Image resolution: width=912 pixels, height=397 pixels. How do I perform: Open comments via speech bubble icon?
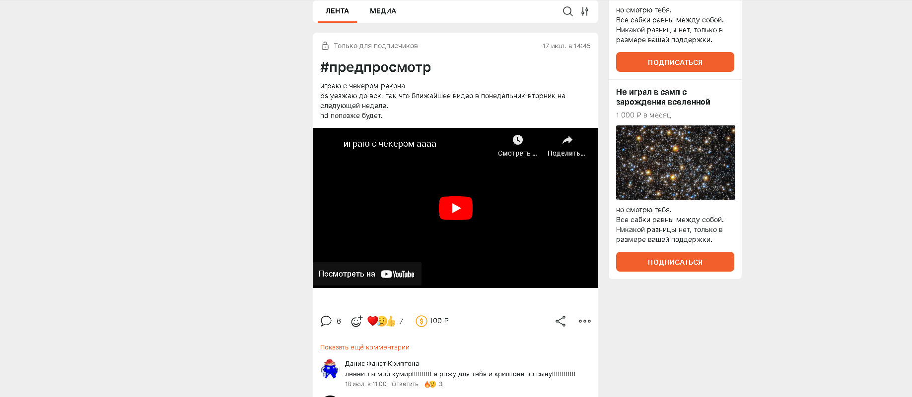coord(326,321)
